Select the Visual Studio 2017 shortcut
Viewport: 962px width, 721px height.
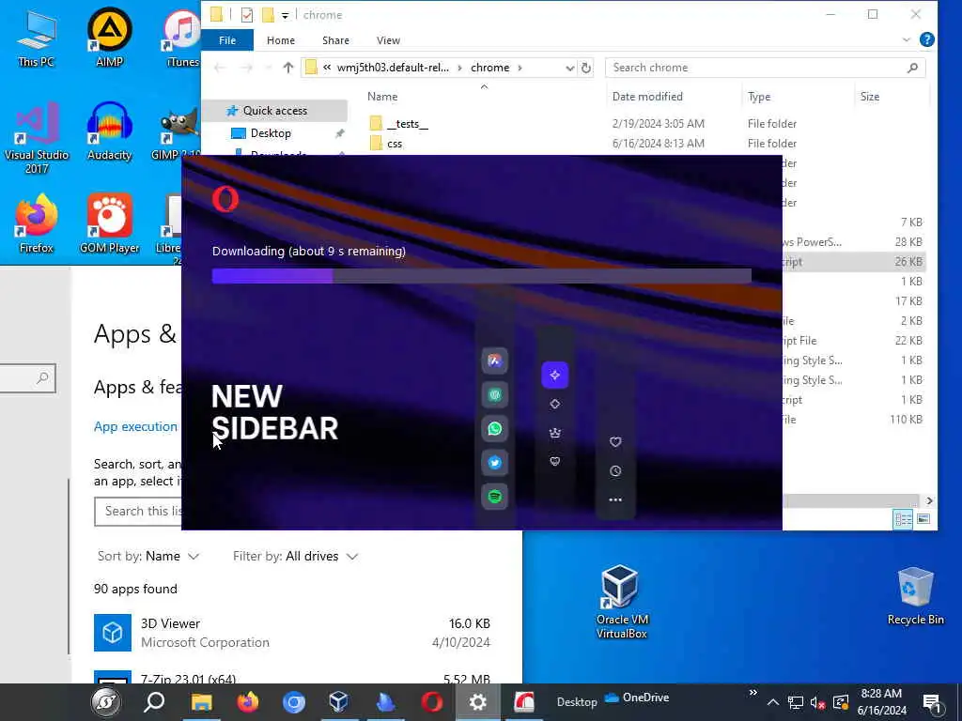pos(37,138)
